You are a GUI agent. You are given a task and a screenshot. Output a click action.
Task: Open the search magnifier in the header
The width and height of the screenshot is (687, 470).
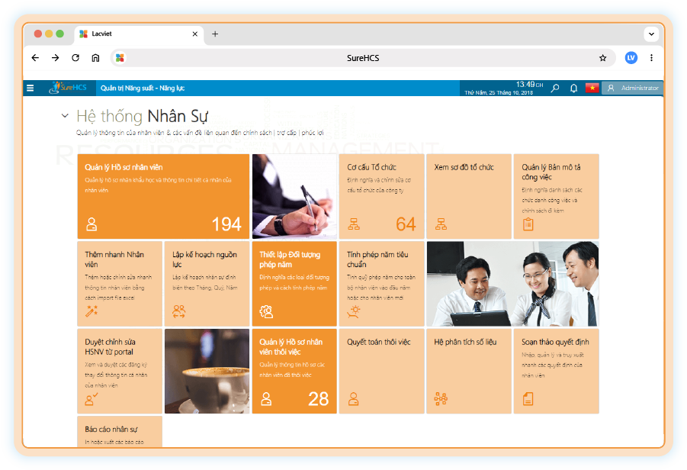coord(555,89)
